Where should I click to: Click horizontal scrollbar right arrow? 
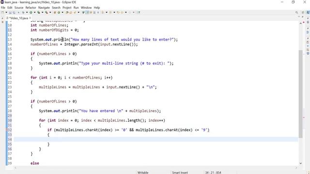pyautogui.click(x=296, y=168)
